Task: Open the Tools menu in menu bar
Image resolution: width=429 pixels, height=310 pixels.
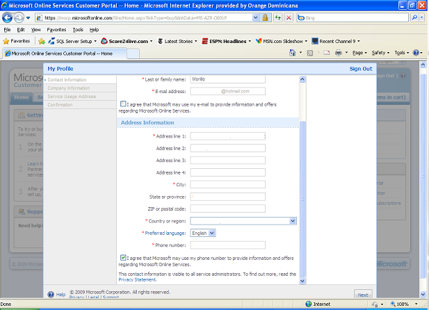Action: (x=78, y=30)
